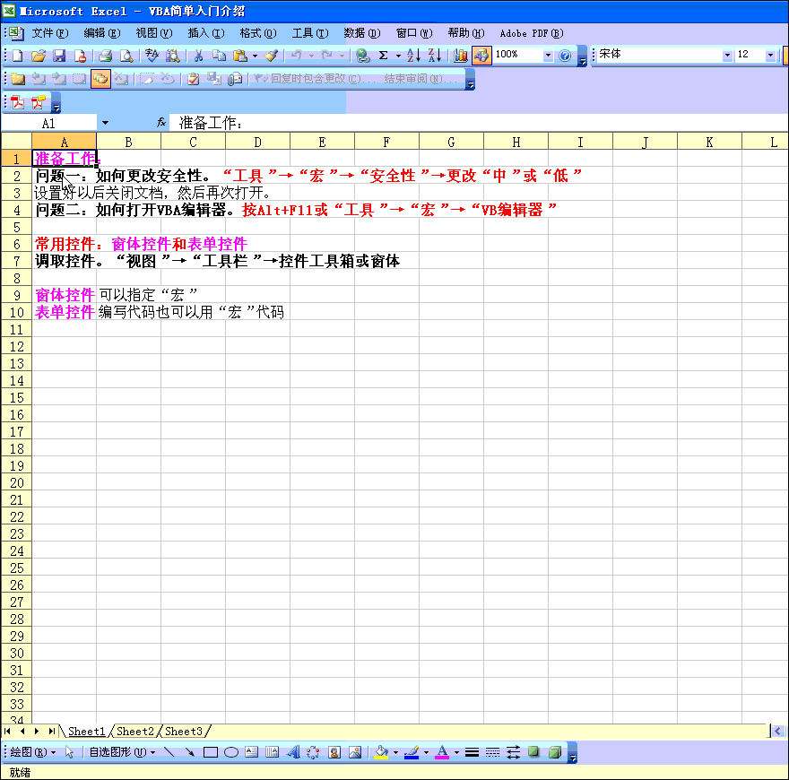Screen dimensions: 789x780
Task: Select the Rectangle shape tool
Action: coord(211,752)
